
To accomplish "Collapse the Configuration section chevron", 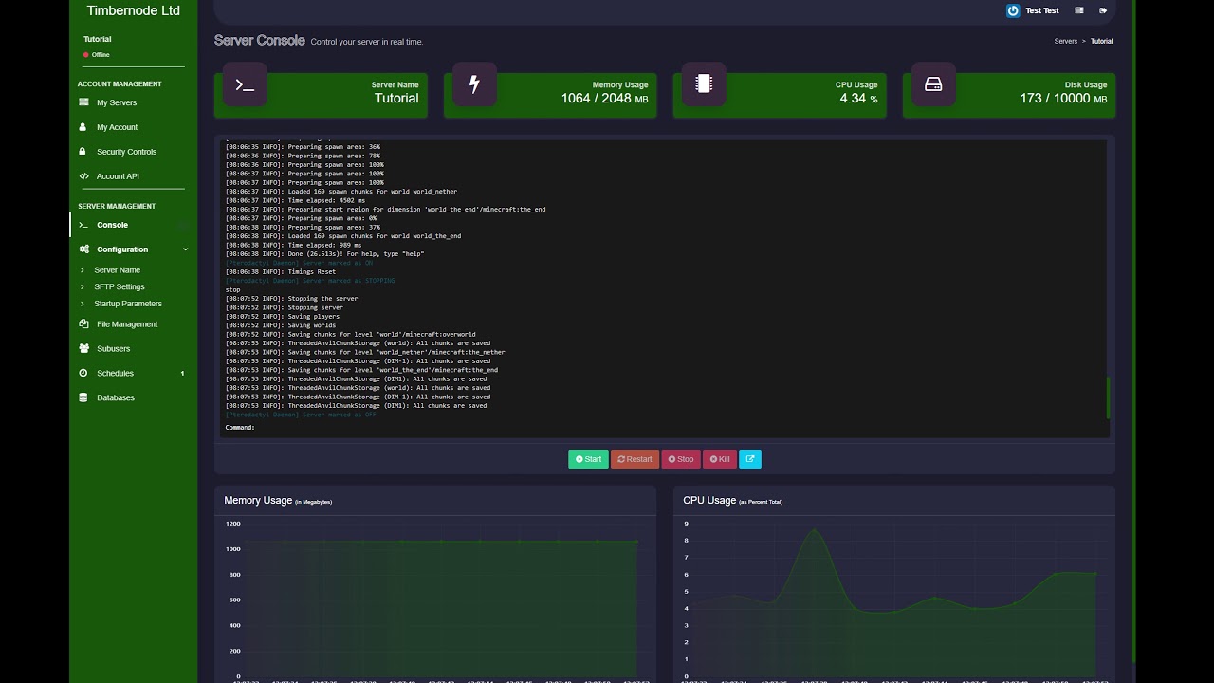I will point(185,249).
